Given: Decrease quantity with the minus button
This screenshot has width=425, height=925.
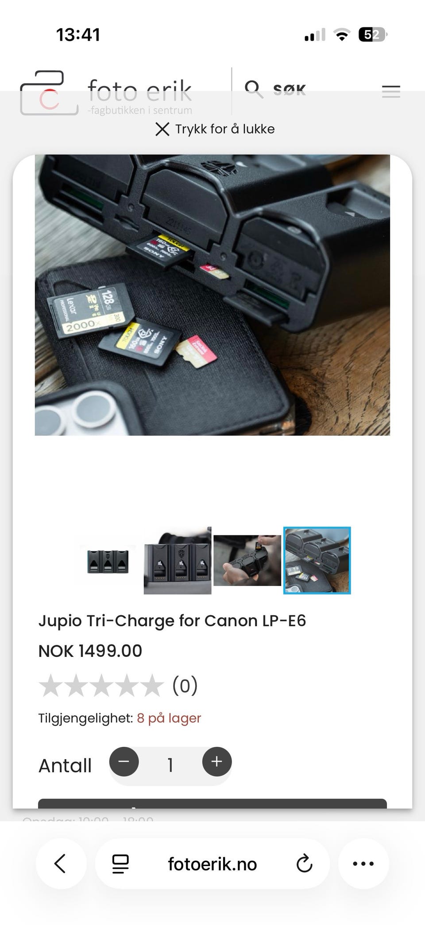Looking at the screenshot, I should [124, 761].
